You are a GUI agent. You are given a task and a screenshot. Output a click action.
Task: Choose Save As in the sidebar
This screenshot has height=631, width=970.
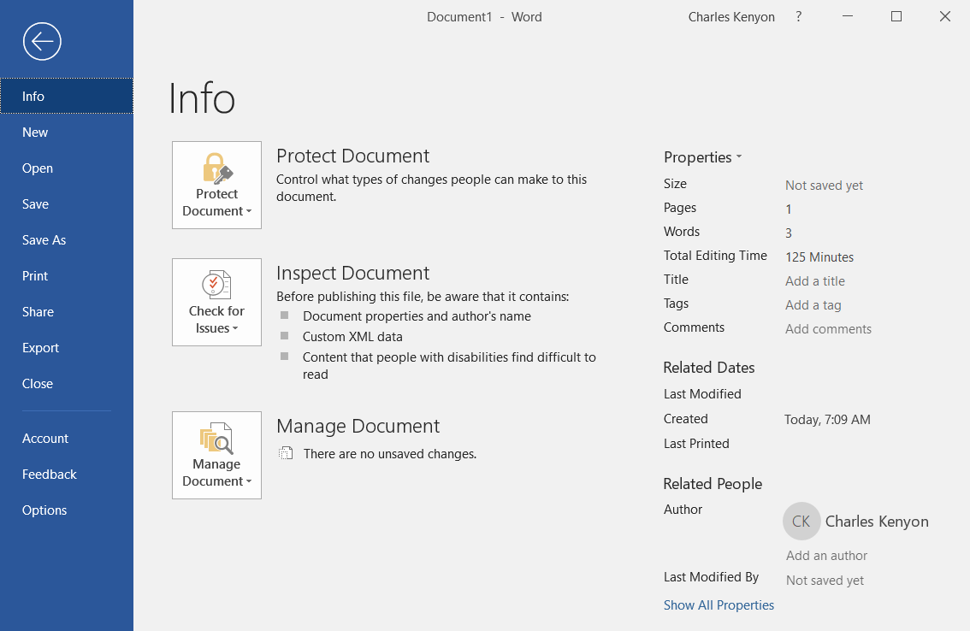[x=67, y=239]
